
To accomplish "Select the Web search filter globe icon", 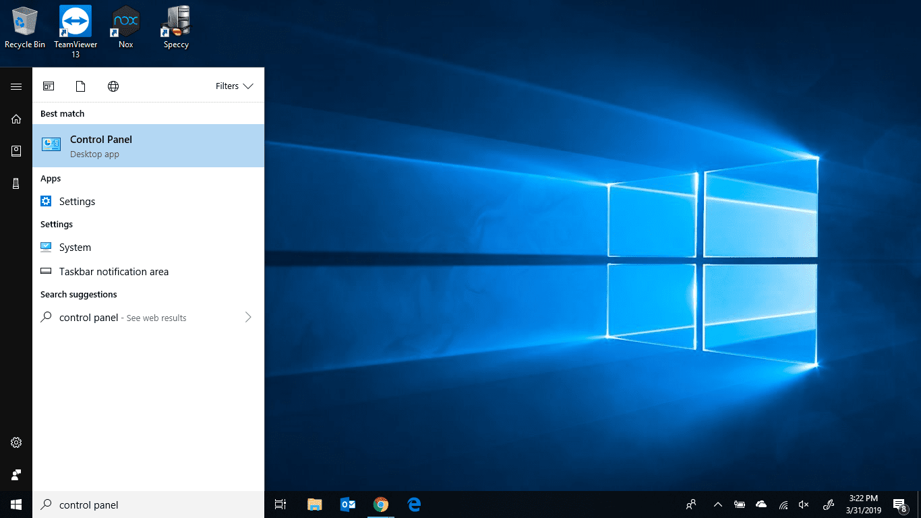I will click(113, 86).
